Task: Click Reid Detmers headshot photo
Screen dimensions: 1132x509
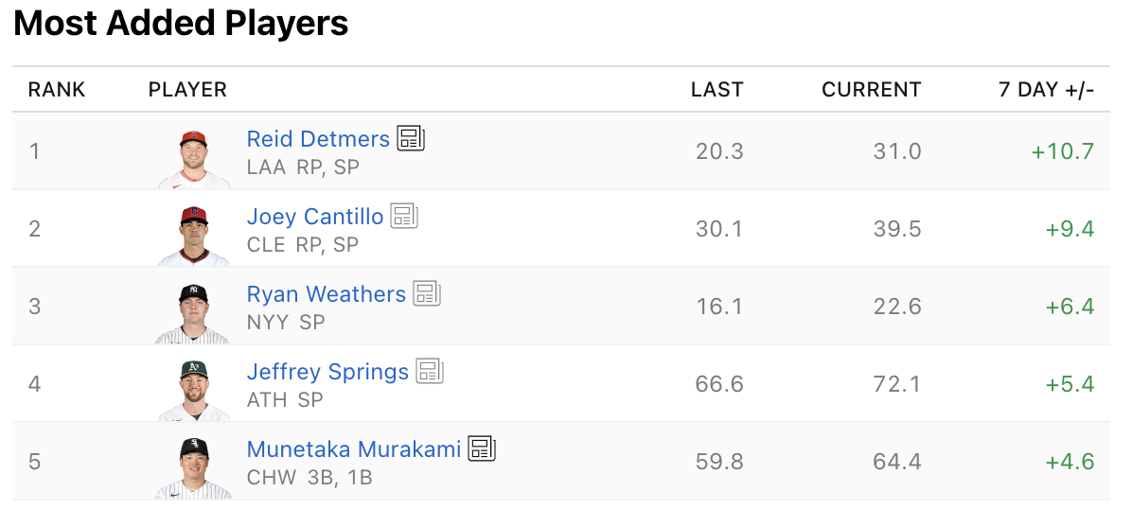Action: 193,159
